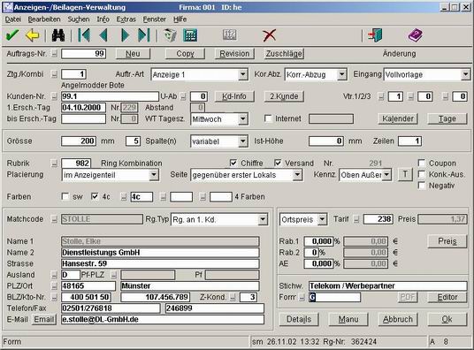This screenshot has height=350, width=474.
Task: Click the red X delete icon
Action: 270,35
